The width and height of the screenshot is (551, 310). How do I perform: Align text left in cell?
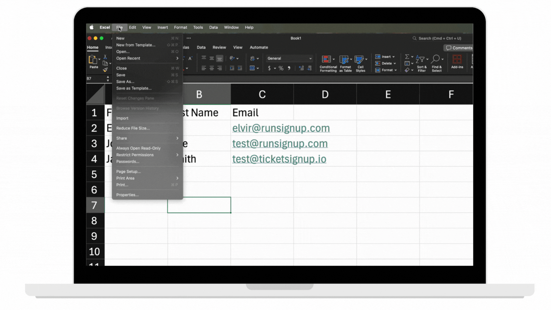point(203,68)
